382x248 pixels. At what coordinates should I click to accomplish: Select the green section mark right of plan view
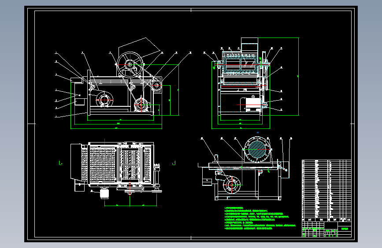click(x=174, y=163)
